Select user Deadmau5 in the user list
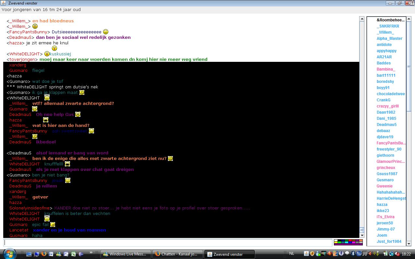Viewport: 415px width, 259px height. click(x=386, y=125)
